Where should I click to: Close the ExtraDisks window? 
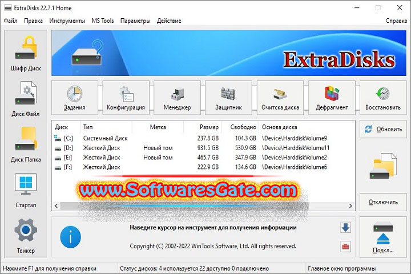pos(400,8)
